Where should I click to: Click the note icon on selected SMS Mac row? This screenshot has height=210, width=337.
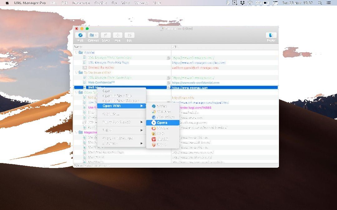(x=168, y=87)
